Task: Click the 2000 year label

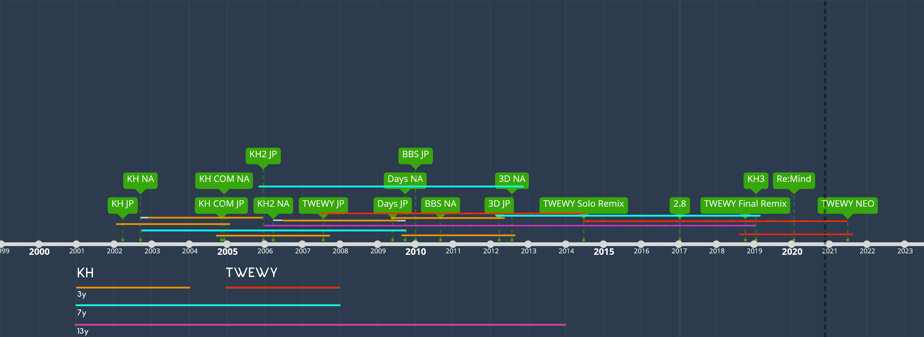Action: coord(39,251)
